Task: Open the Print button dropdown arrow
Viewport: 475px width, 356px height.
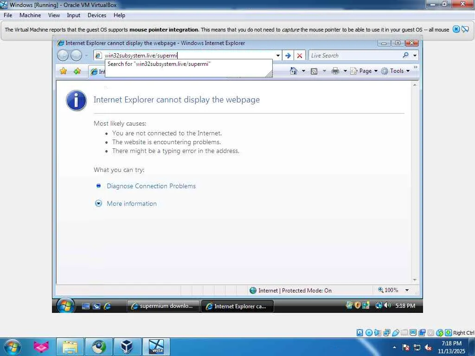Action: [345, 71]
